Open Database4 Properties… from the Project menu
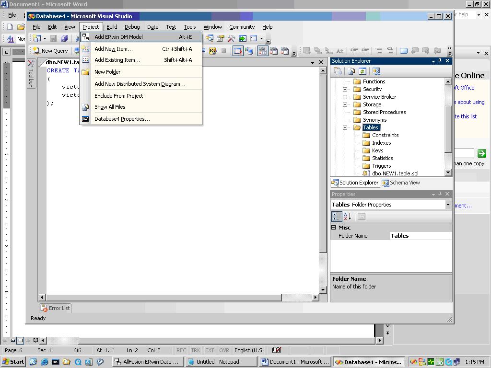The image size is (491, 368). [140, 119]
